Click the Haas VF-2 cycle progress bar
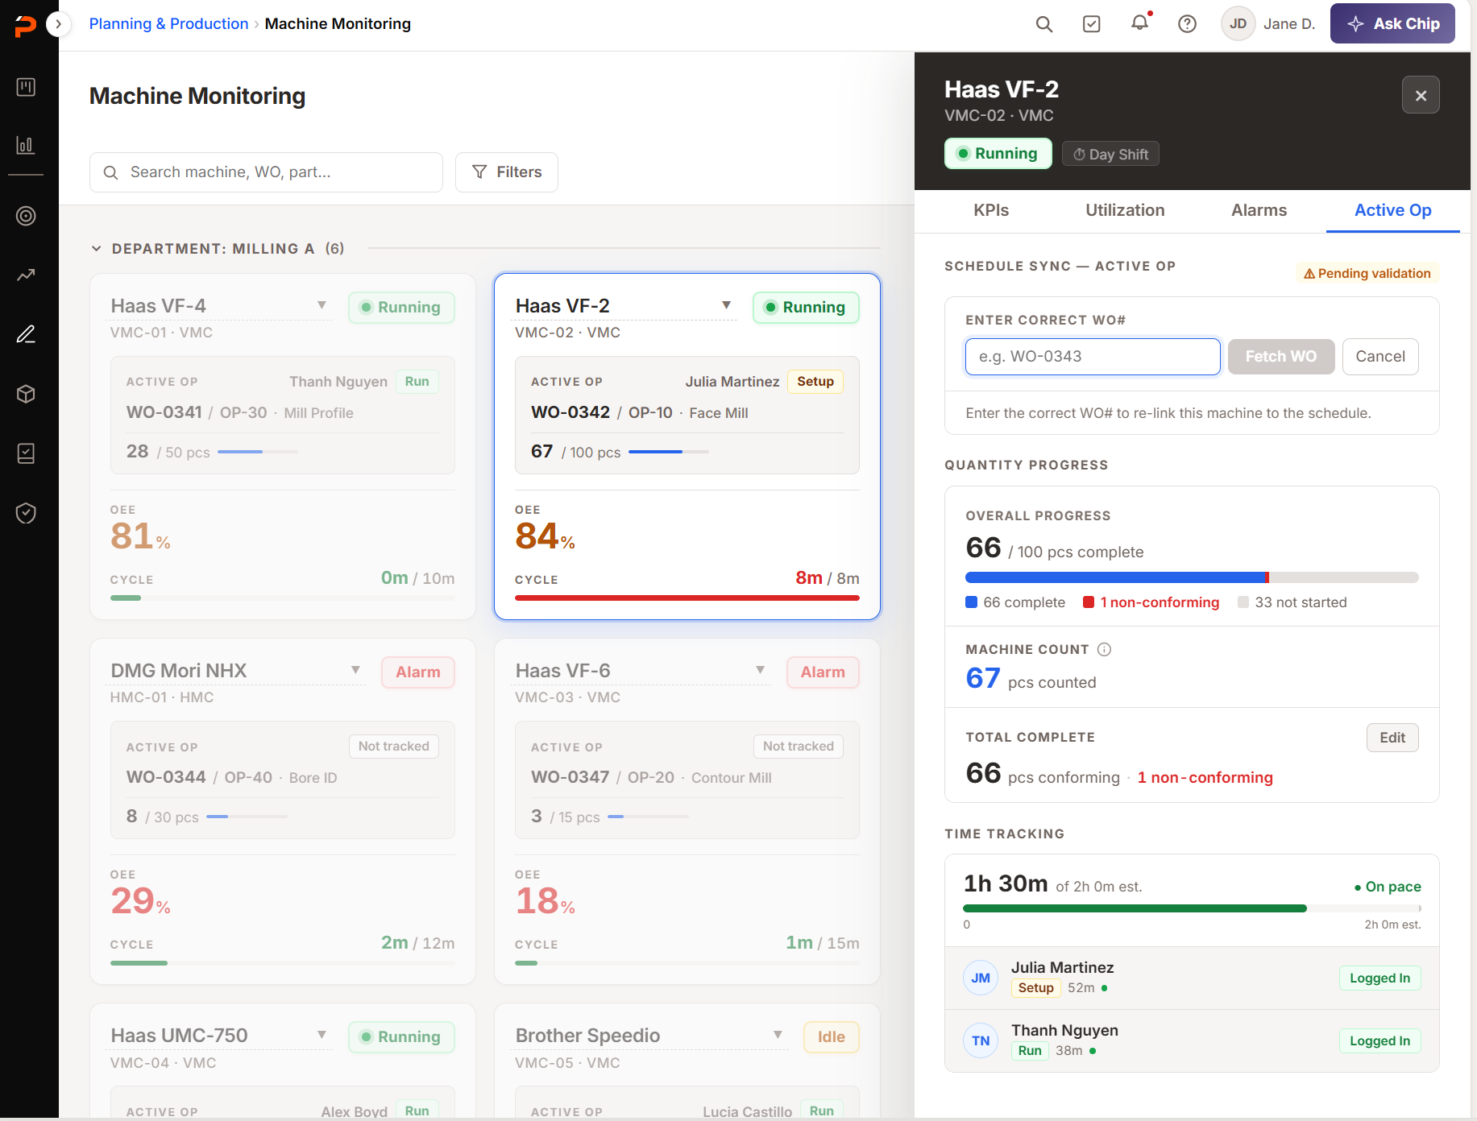Screen dimensions: 1477x1121 (687, 598)
